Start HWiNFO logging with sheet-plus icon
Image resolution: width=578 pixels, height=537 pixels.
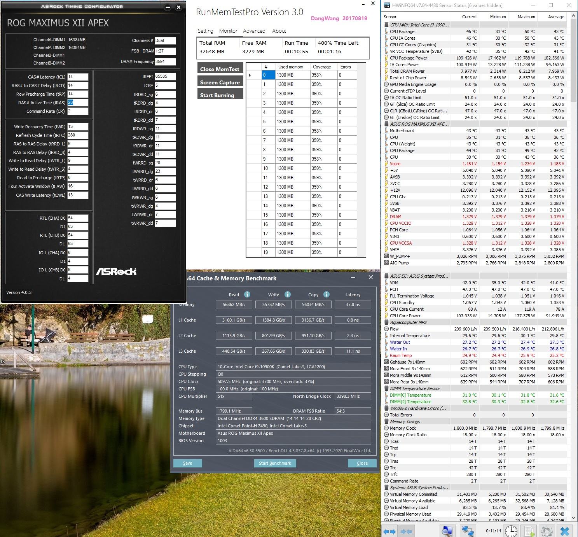point(529,531)
